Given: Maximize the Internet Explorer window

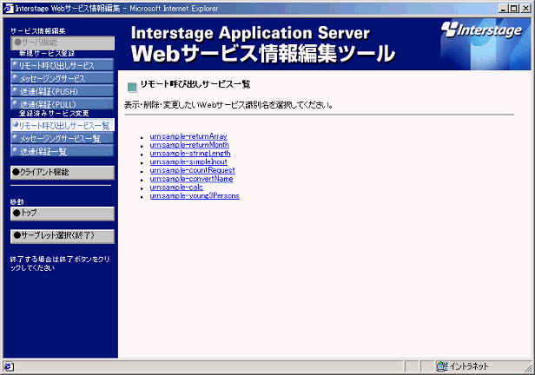Looking at the screenshot, I should pos(514,9).
